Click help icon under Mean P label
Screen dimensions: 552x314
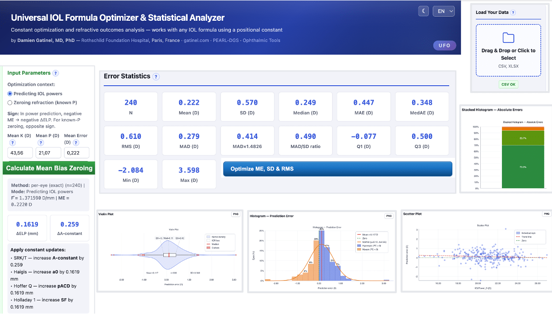(40, 143)
